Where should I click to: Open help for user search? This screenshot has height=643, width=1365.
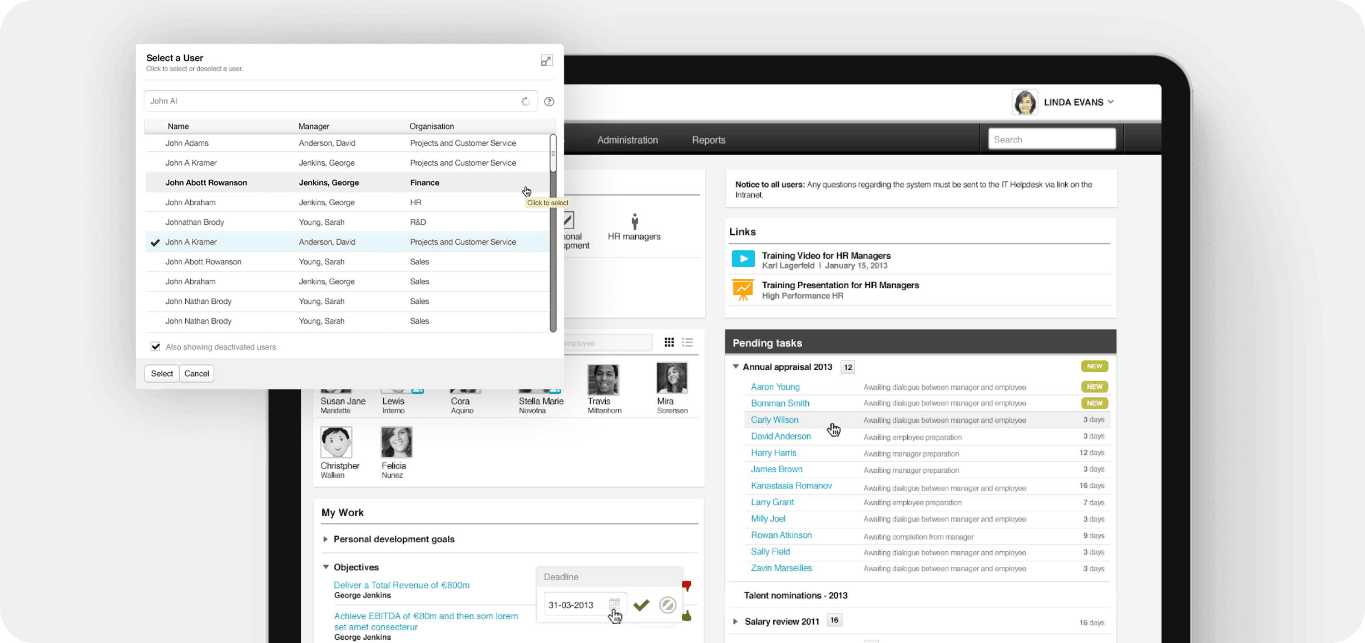click(549, 101)
